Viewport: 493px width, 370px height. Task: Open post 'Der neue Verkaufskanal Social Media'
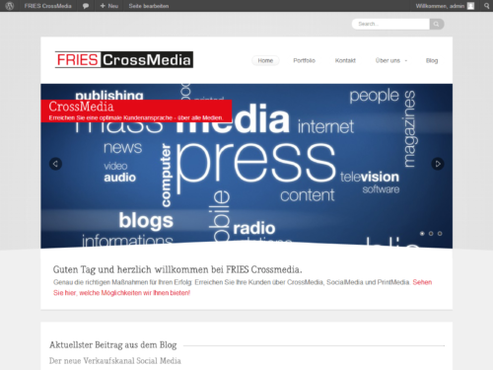[x=115, y=361]
